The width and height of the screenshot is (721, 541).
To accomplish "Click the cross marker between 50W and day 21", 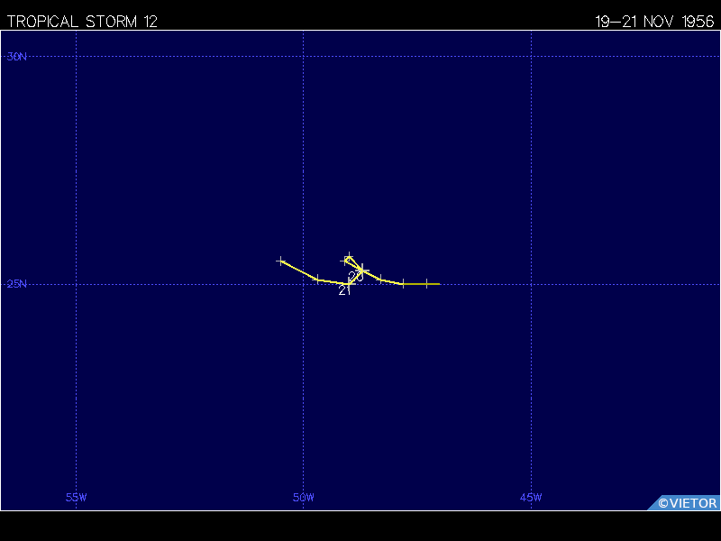I will (317, 279).
